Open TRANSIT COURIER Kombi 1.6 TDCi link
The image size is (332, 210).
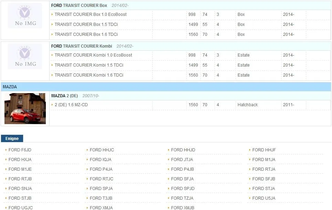pos(89,75)
